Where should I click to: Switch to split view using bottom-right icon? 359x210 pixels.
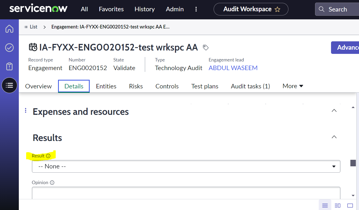click(338, 206)
